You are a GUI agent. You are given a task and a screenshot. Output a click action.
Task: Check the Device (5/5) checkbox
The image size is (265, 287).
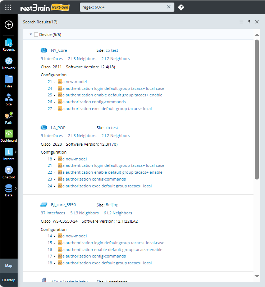coord(36,35)
